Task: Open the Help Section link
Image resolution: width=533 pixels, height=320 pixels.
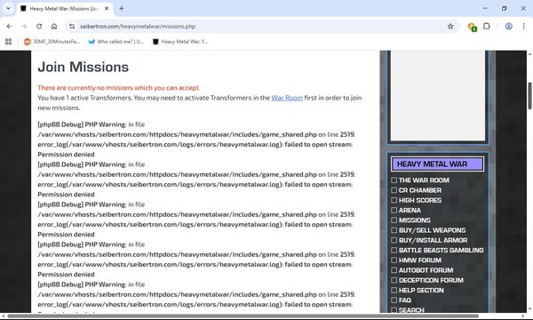Action: point(421,290)
